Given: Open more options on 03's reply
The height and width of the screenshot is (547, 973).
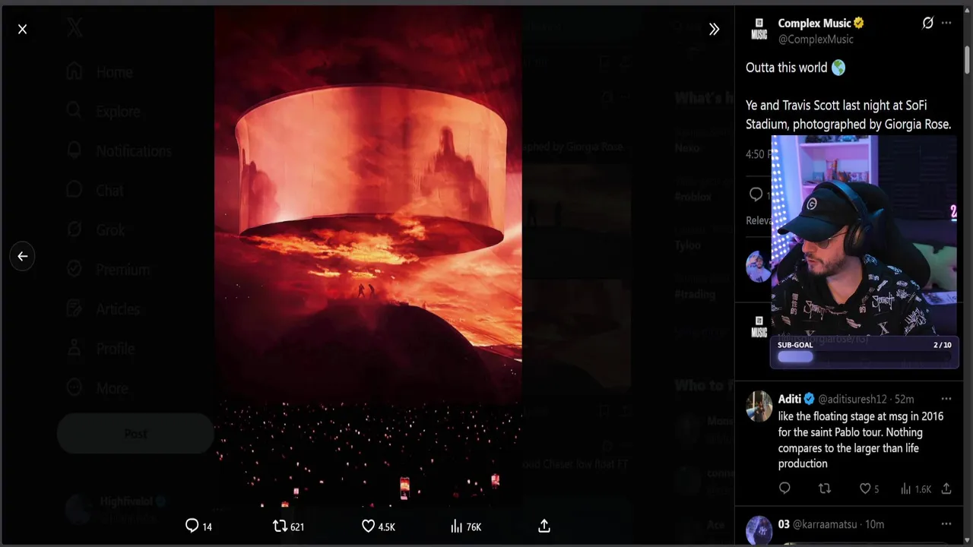Looking at the screenshot, I should [x=946, y=524].
